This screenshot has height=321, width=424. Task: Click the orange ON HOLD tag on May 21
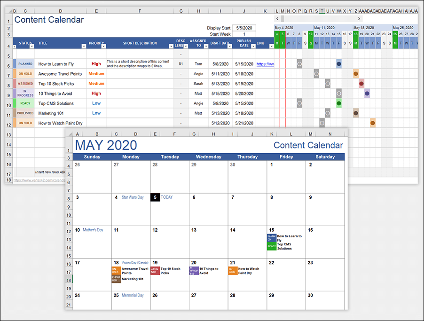pyautogui.click(x=233, y=271)
